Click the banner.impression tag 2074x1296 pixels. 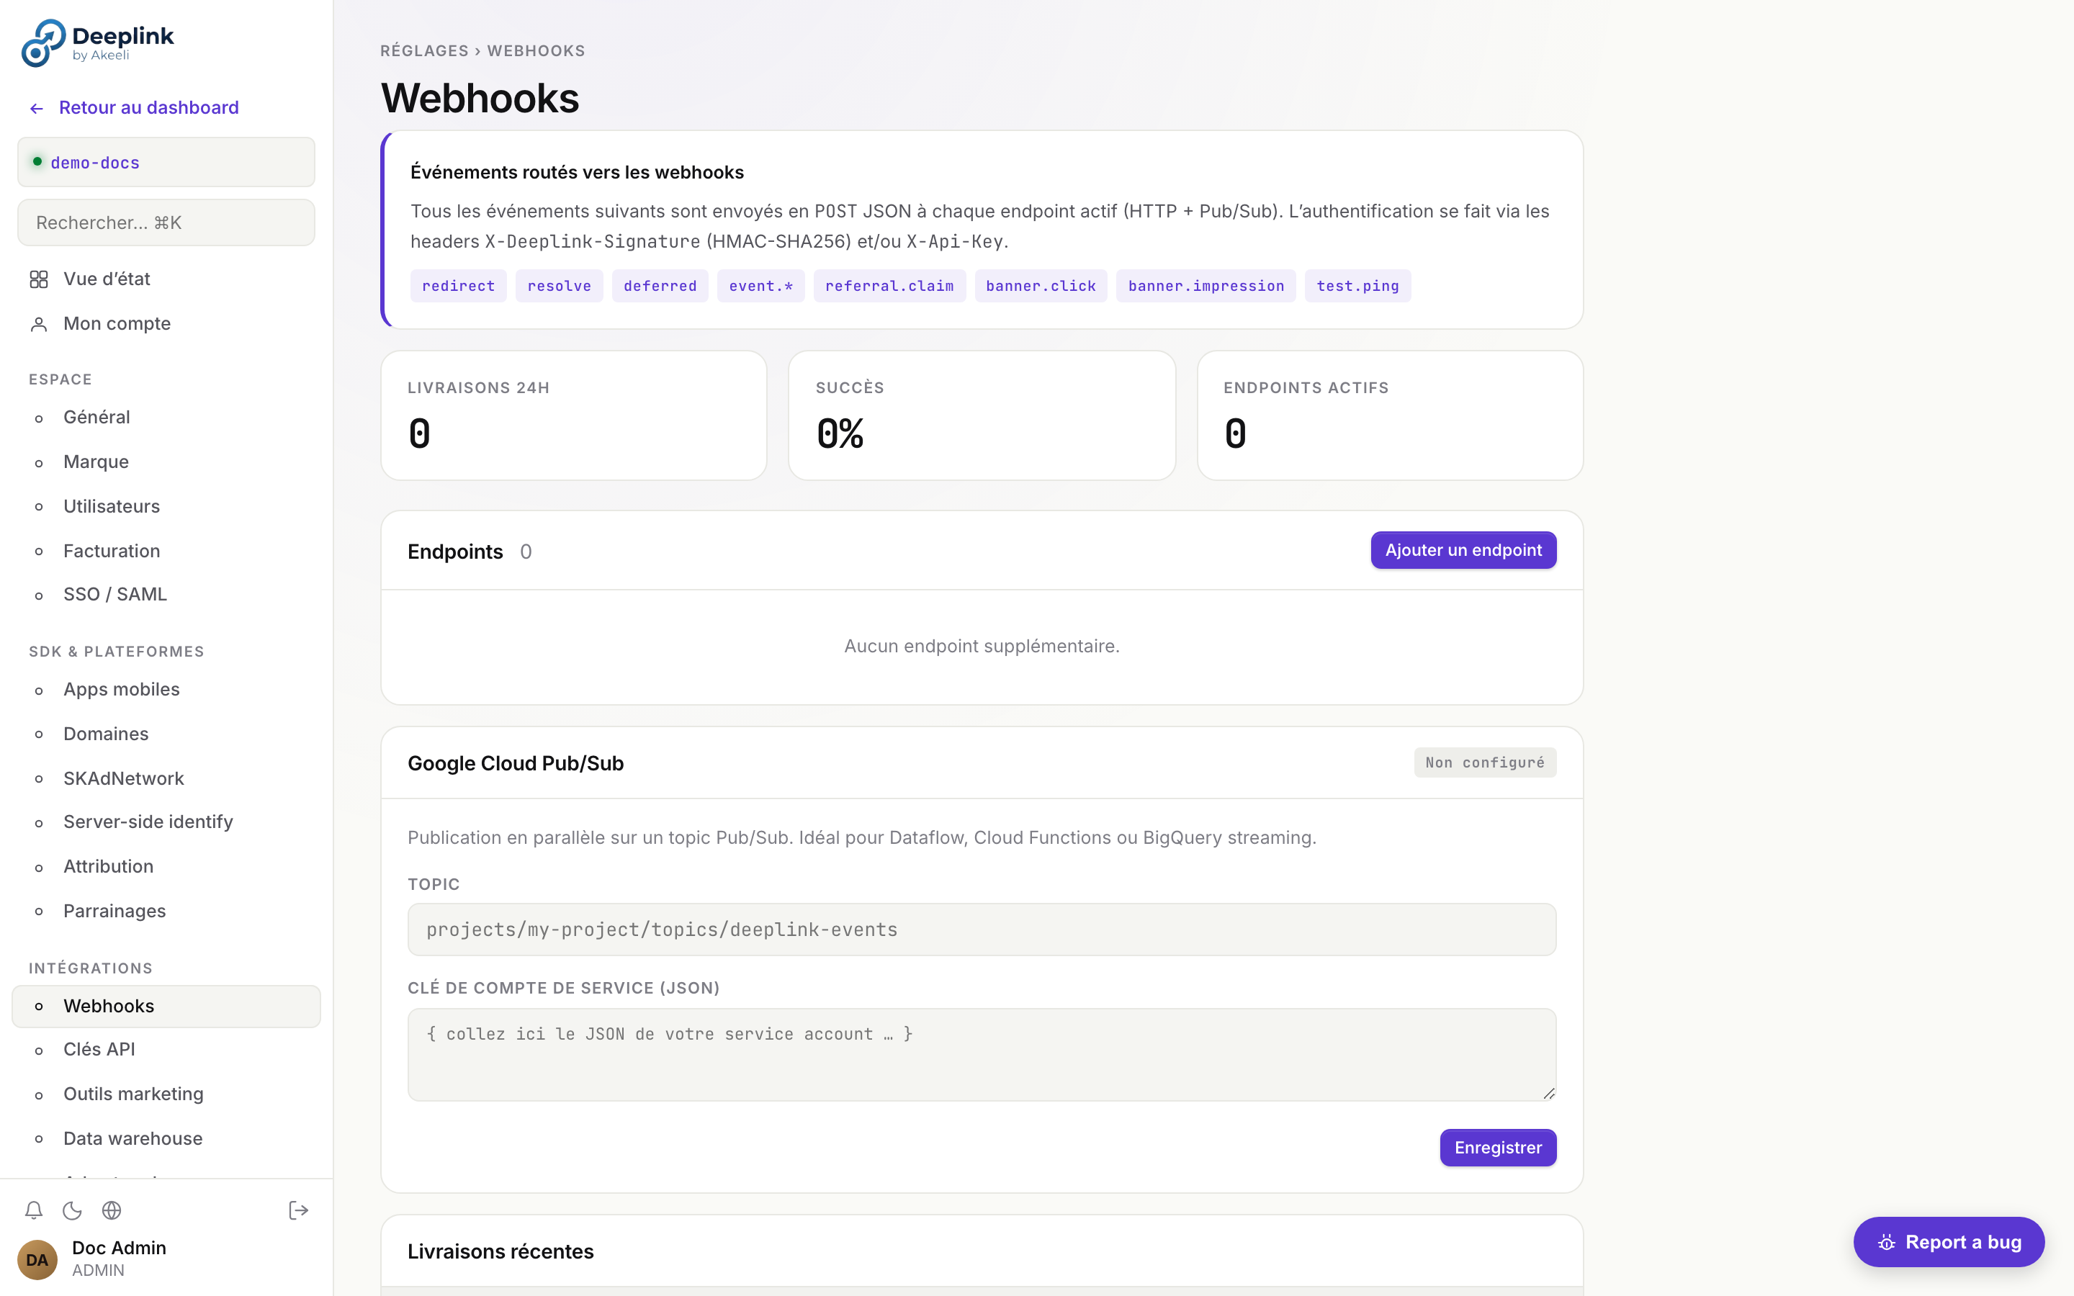[1206, 287]
